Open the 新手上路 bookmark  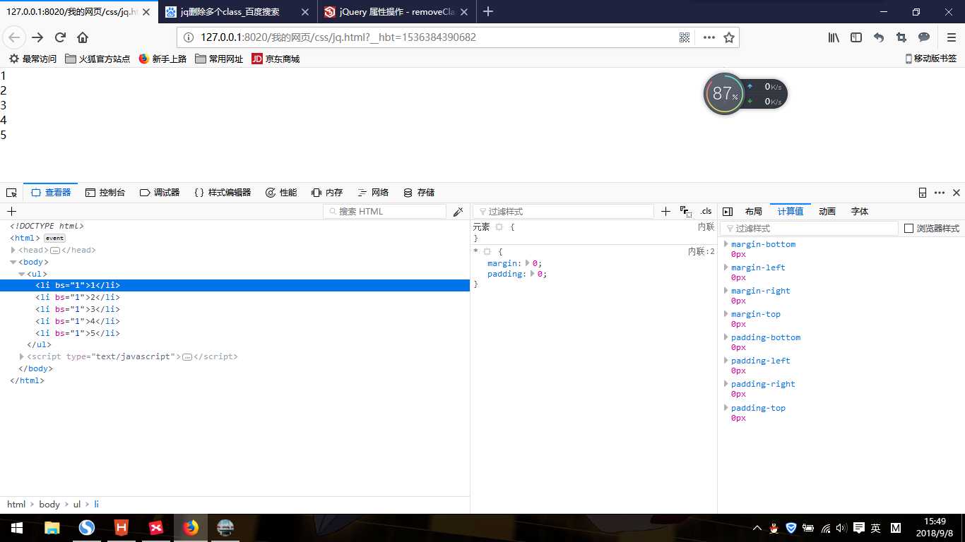(x=162, y=59)
